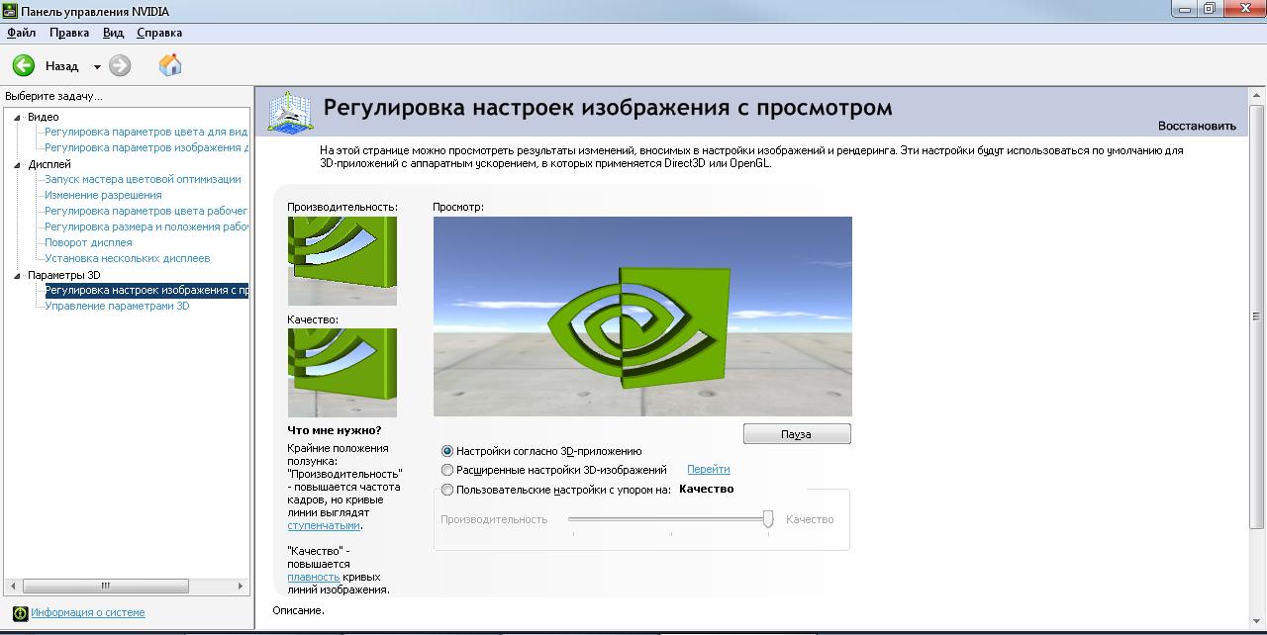1267x635 pixels.
Task: Open Запуск мастера цветовой оптимизации
Action: click(143, 179)
